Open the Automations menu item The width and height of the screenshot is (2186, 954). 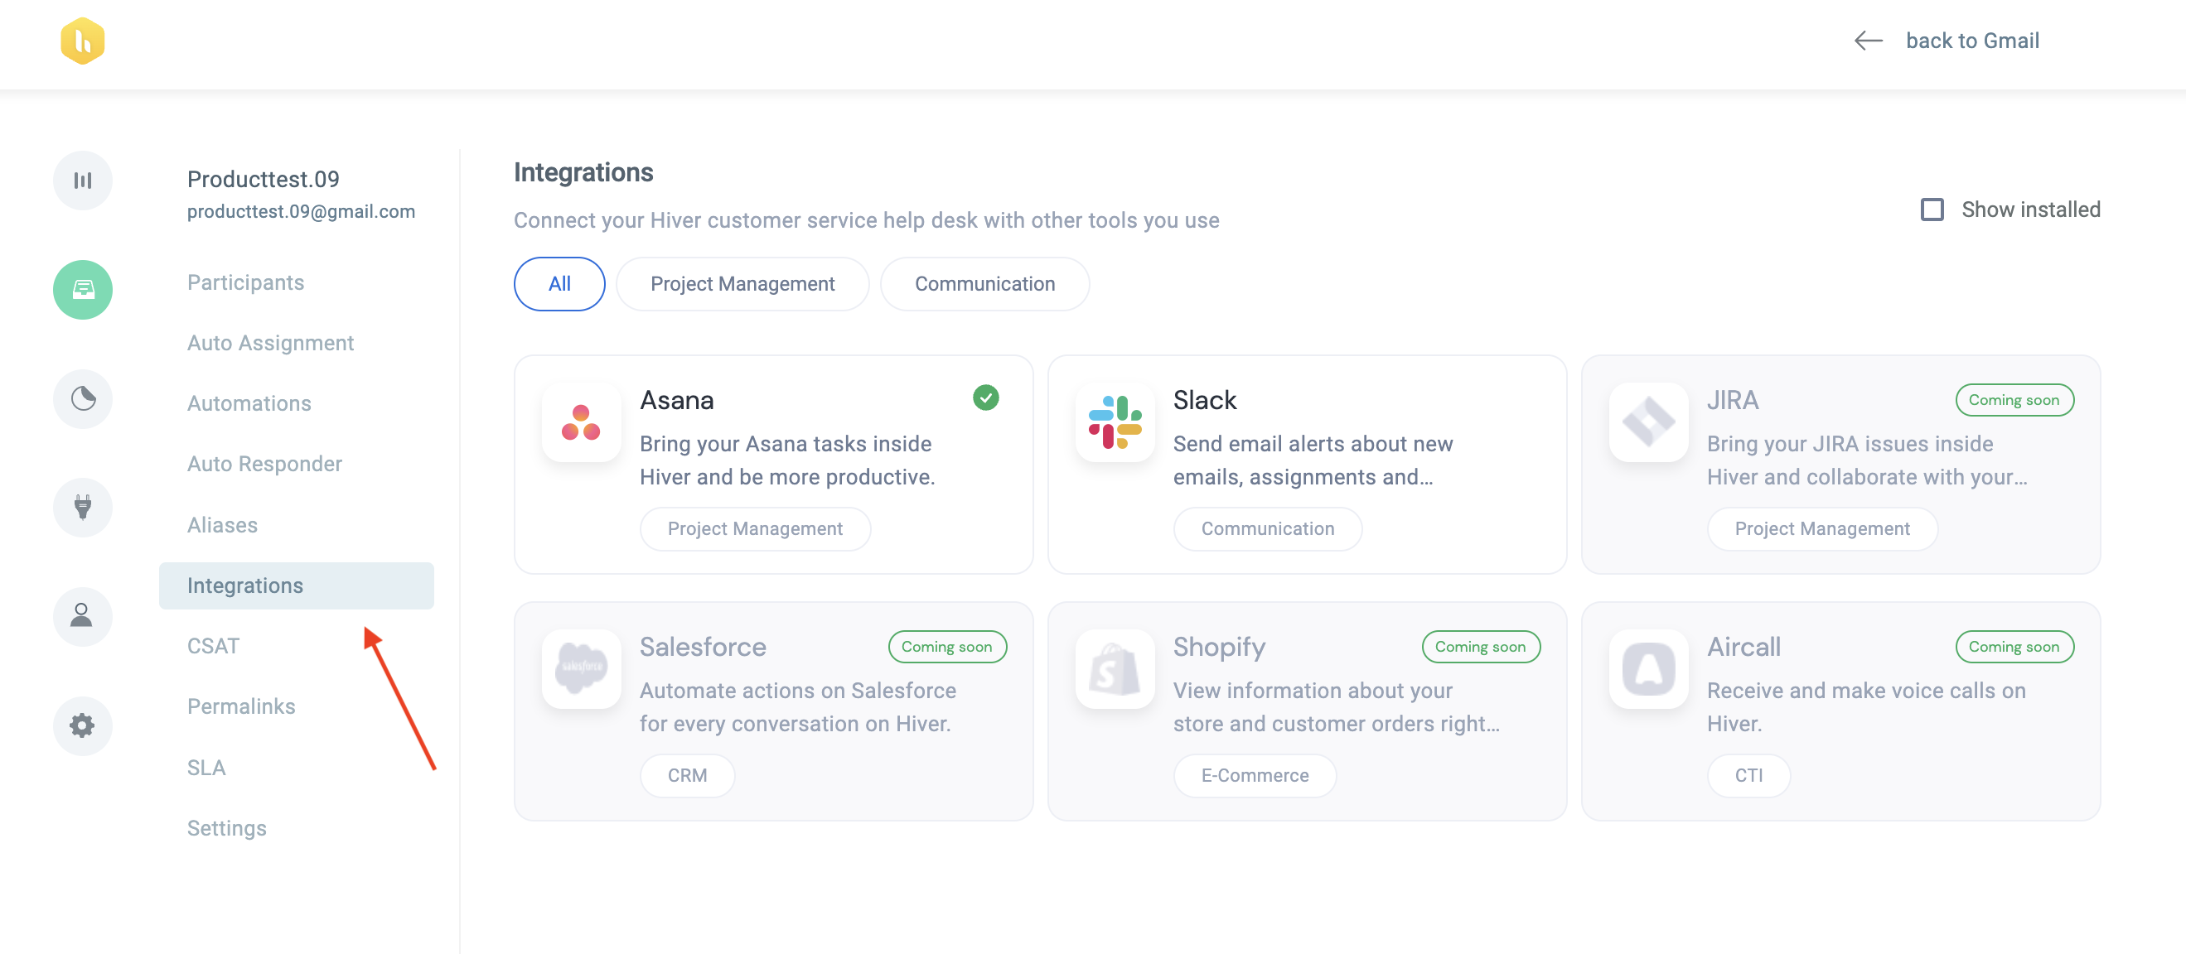249,402
